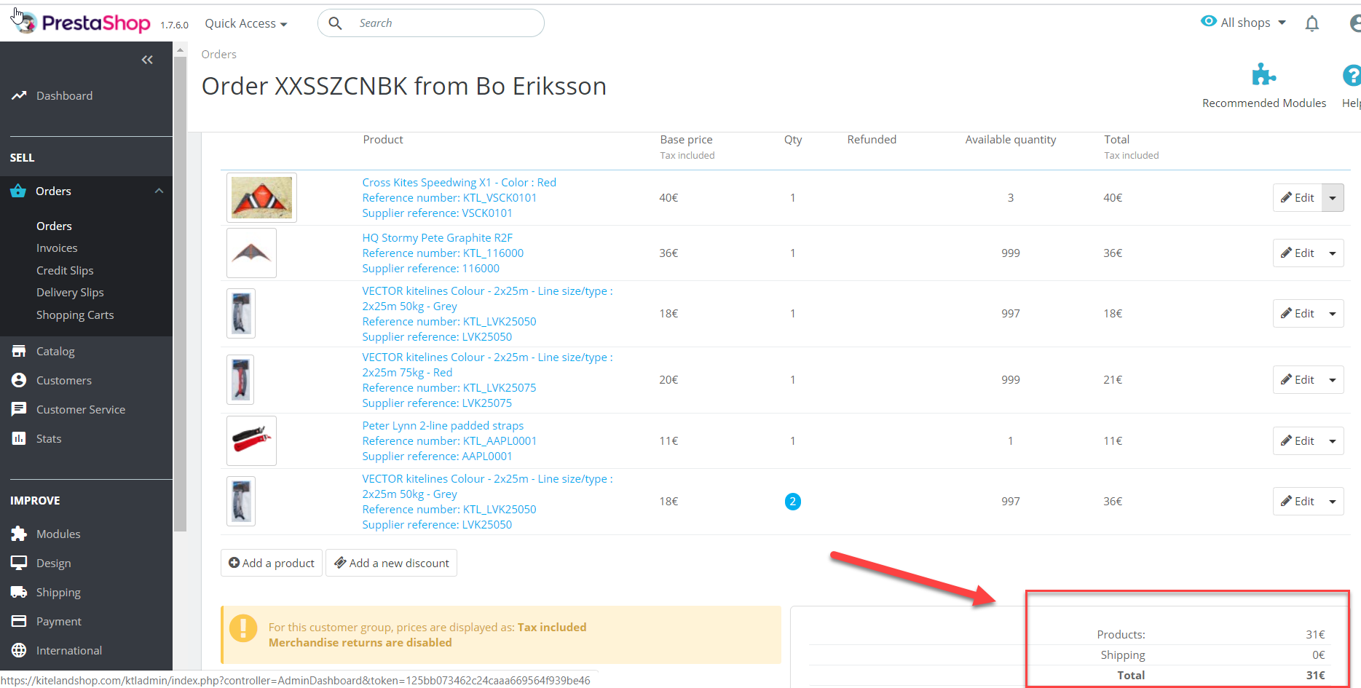This screenshot has width=1361, height=688.
Task: Click Add a new discount button
Action: click(x=392, y=564)
